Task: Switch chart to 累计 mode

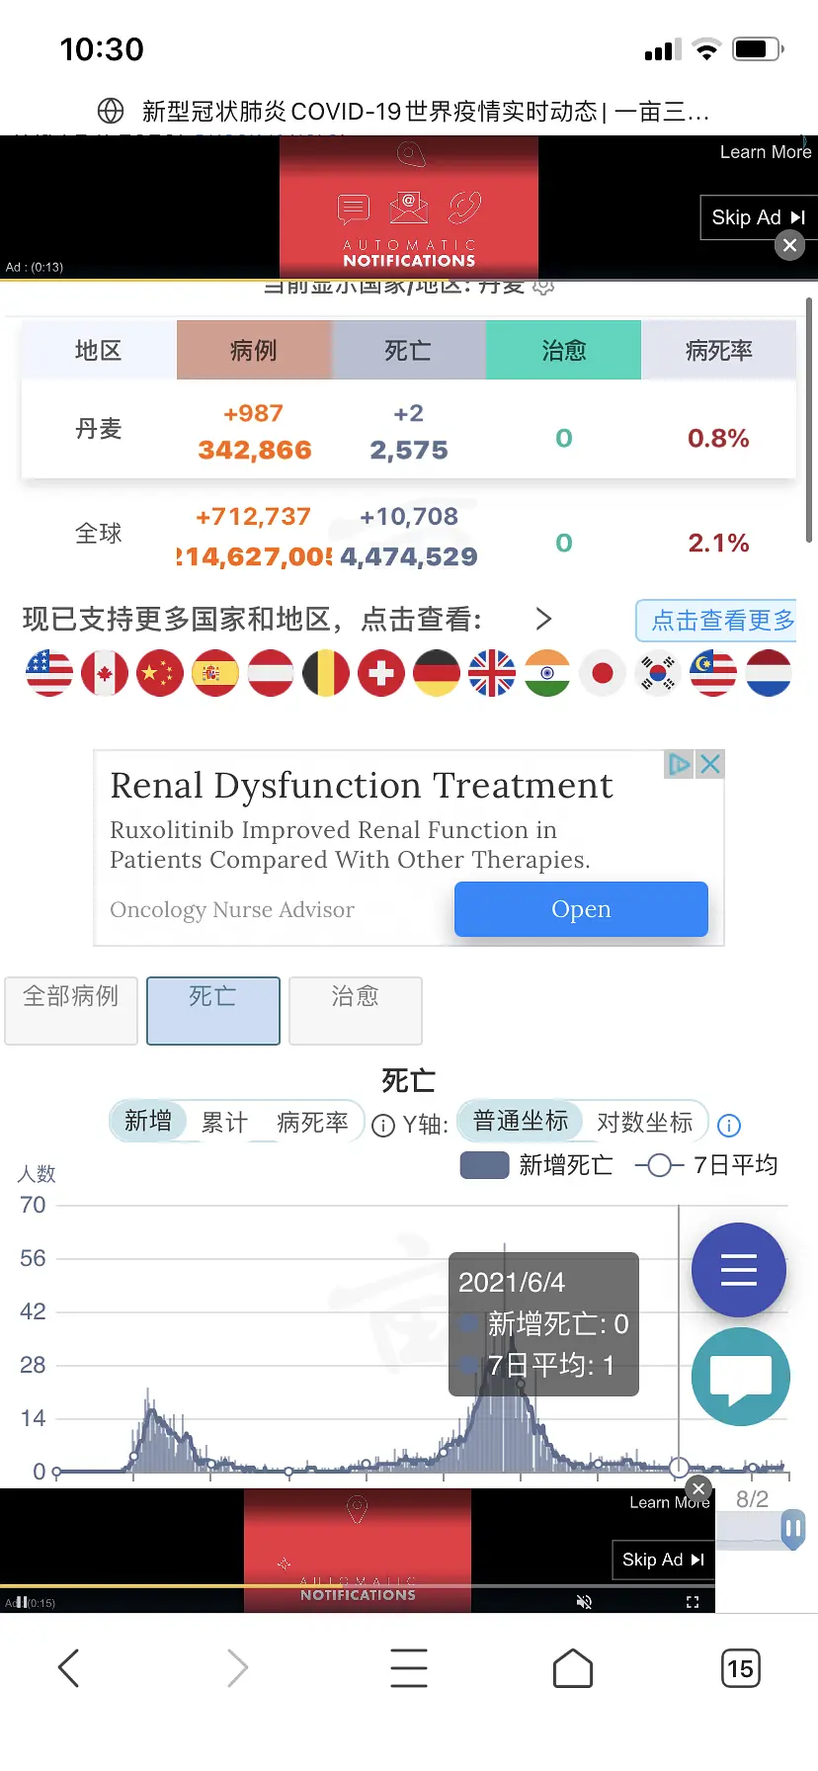Action: click(x=224, y=1123)
